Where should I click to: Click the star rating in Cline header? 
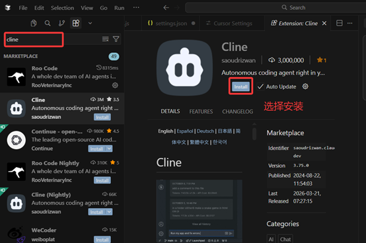(x=322, y=60)
